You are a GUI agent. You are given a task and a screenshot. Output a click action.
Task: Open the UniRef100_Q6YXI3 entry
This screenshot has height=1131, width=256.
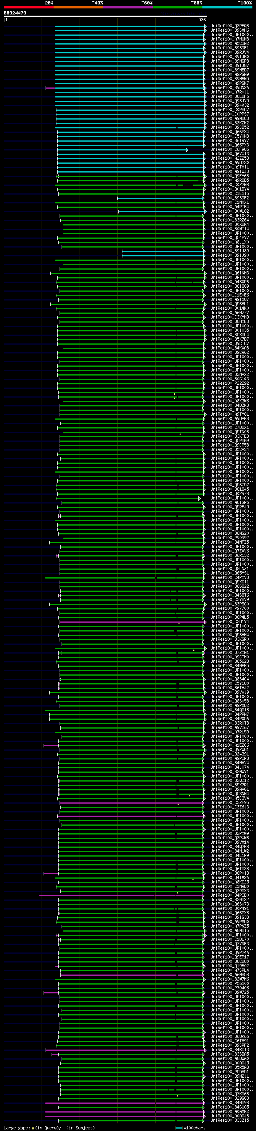coord(229,154)
